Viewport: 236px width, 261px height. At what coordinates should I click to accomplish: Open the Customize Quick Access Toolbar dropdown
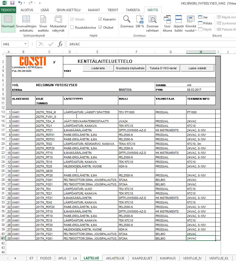tap(40, 3)
